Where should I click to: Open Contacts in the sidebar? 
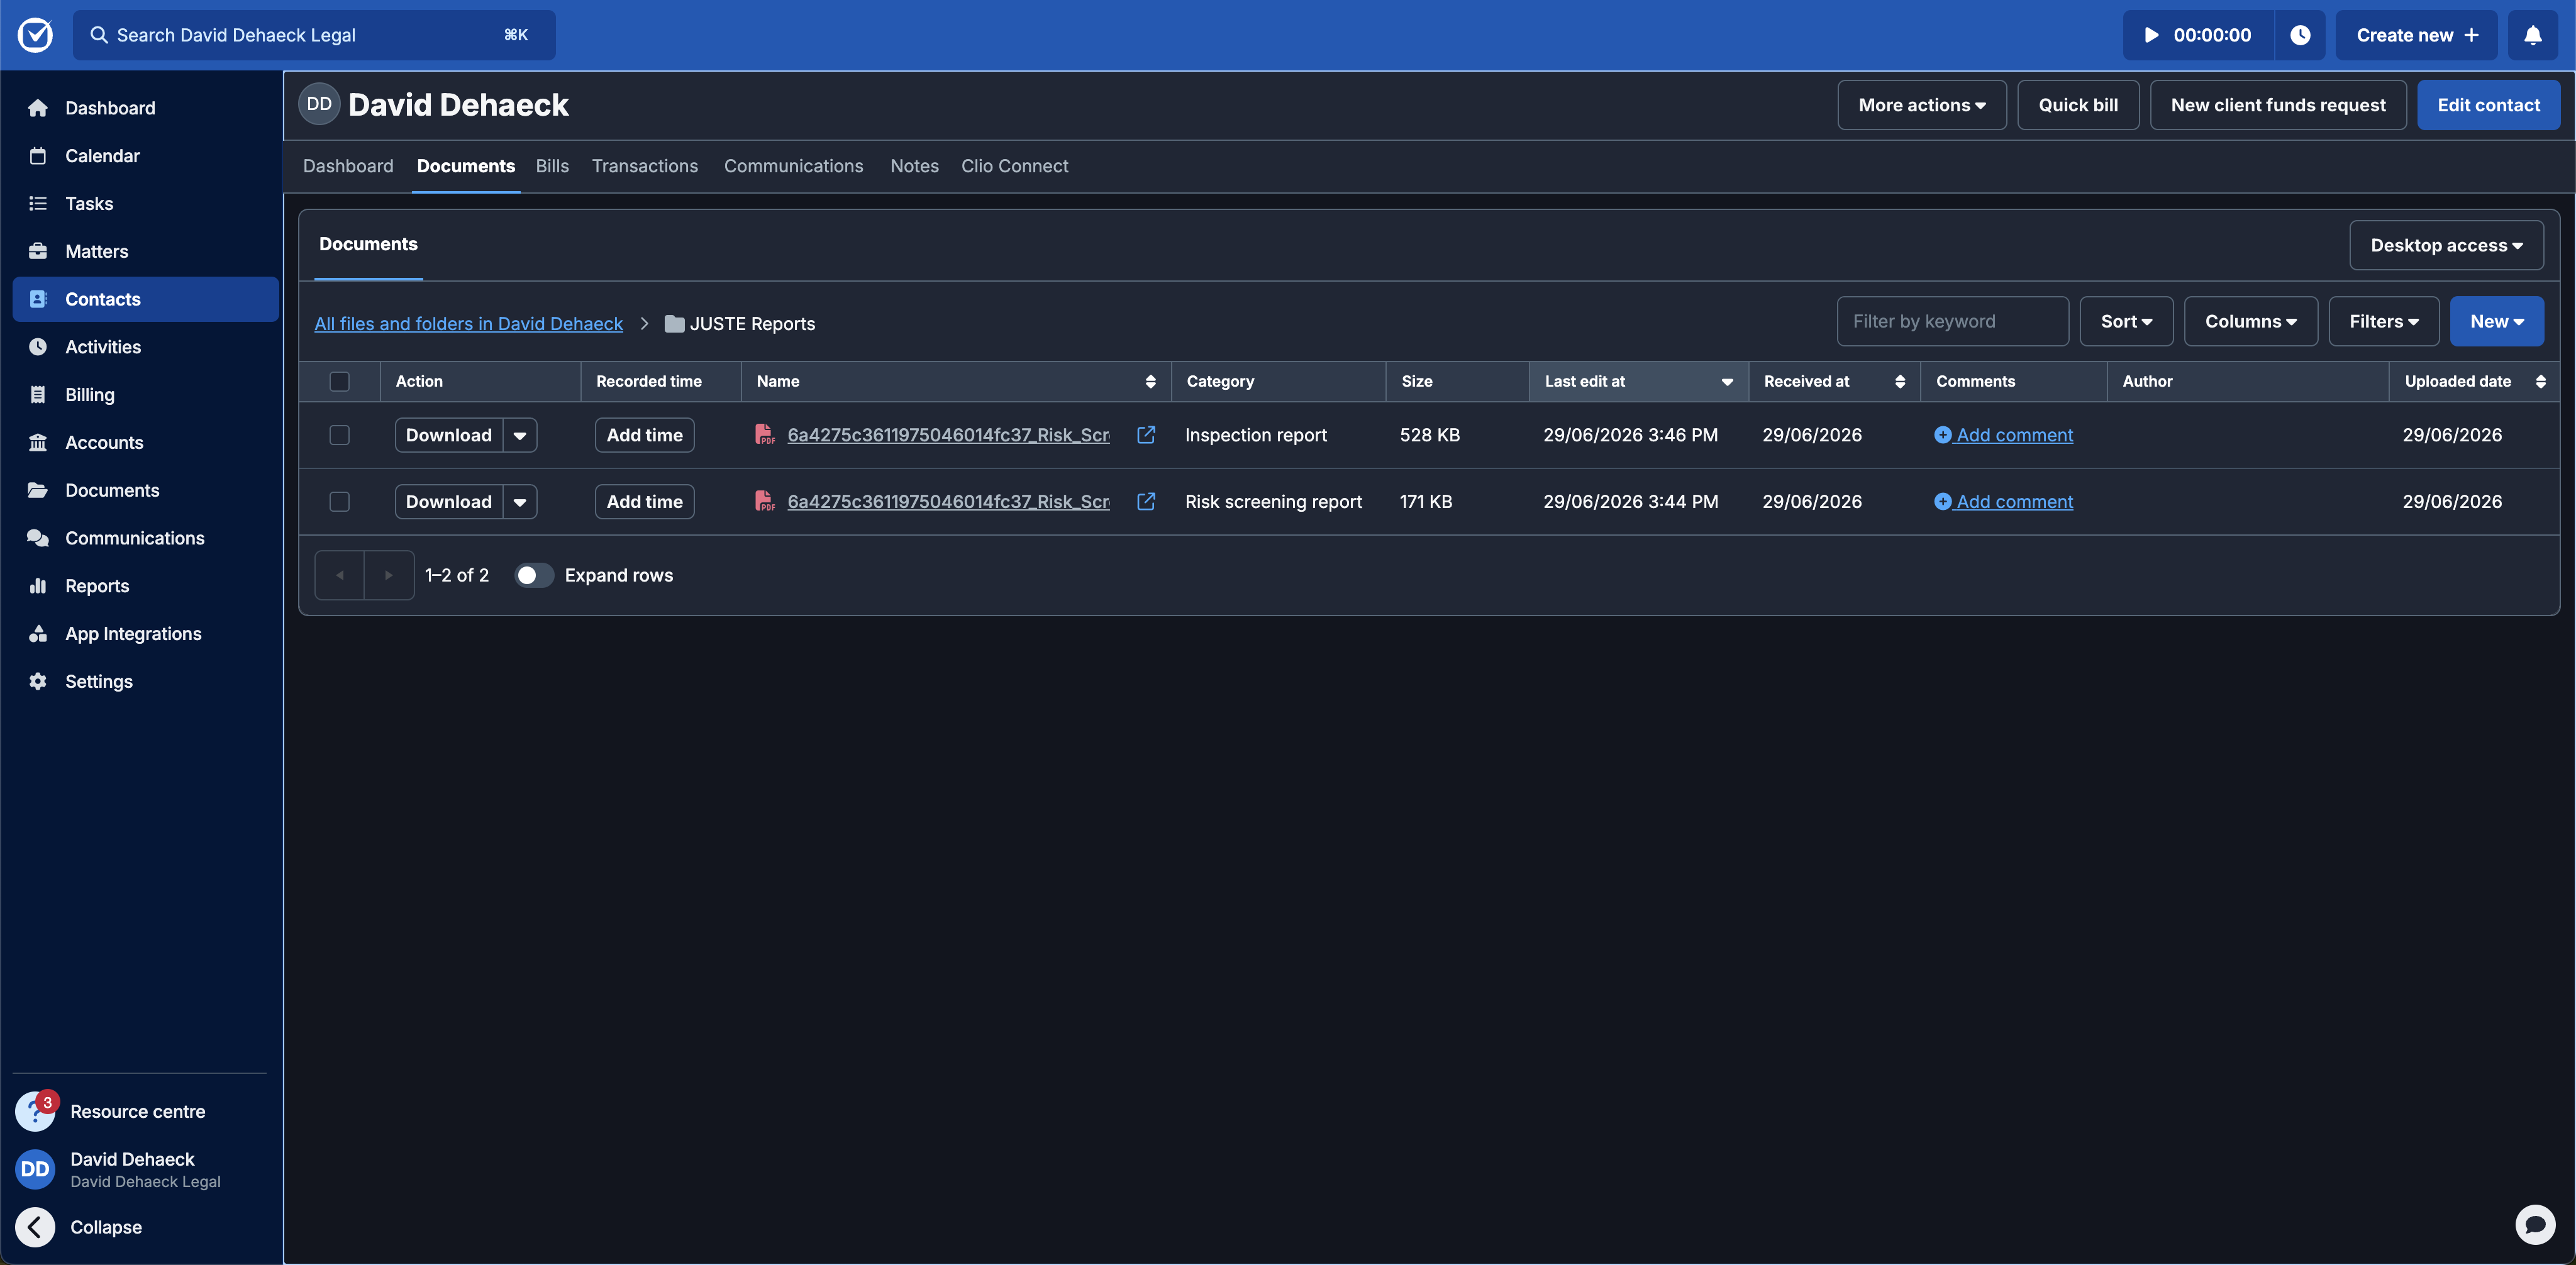coord(145,299)
